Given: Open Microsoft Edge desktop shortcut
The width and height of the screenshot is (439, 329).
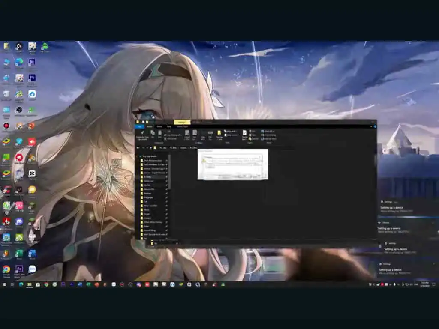Looking at the screenshot, I should 19,63.
